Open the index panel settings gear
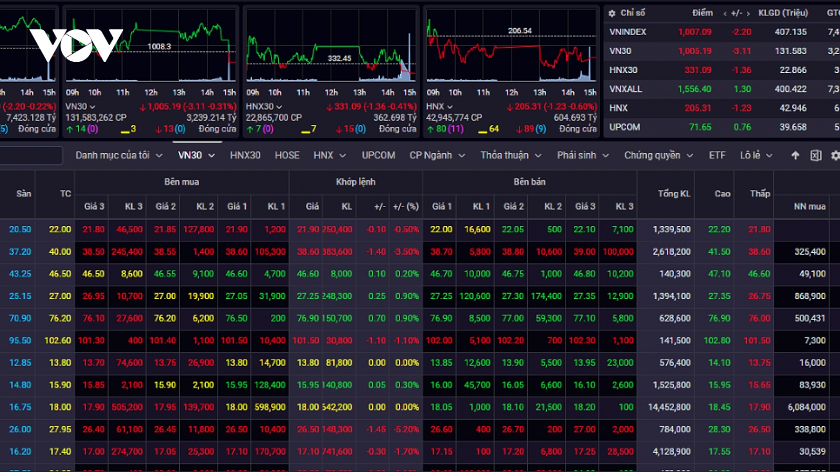Image resolution: width=840 pixels, height=472 pixels. (612, 13)
